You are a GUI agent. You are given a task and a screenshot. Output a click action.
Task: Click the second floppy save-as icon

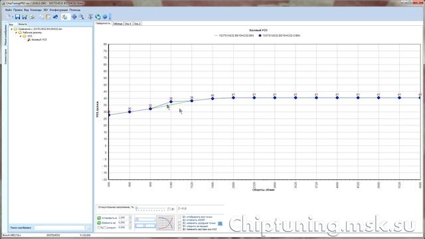coord(25,17)
